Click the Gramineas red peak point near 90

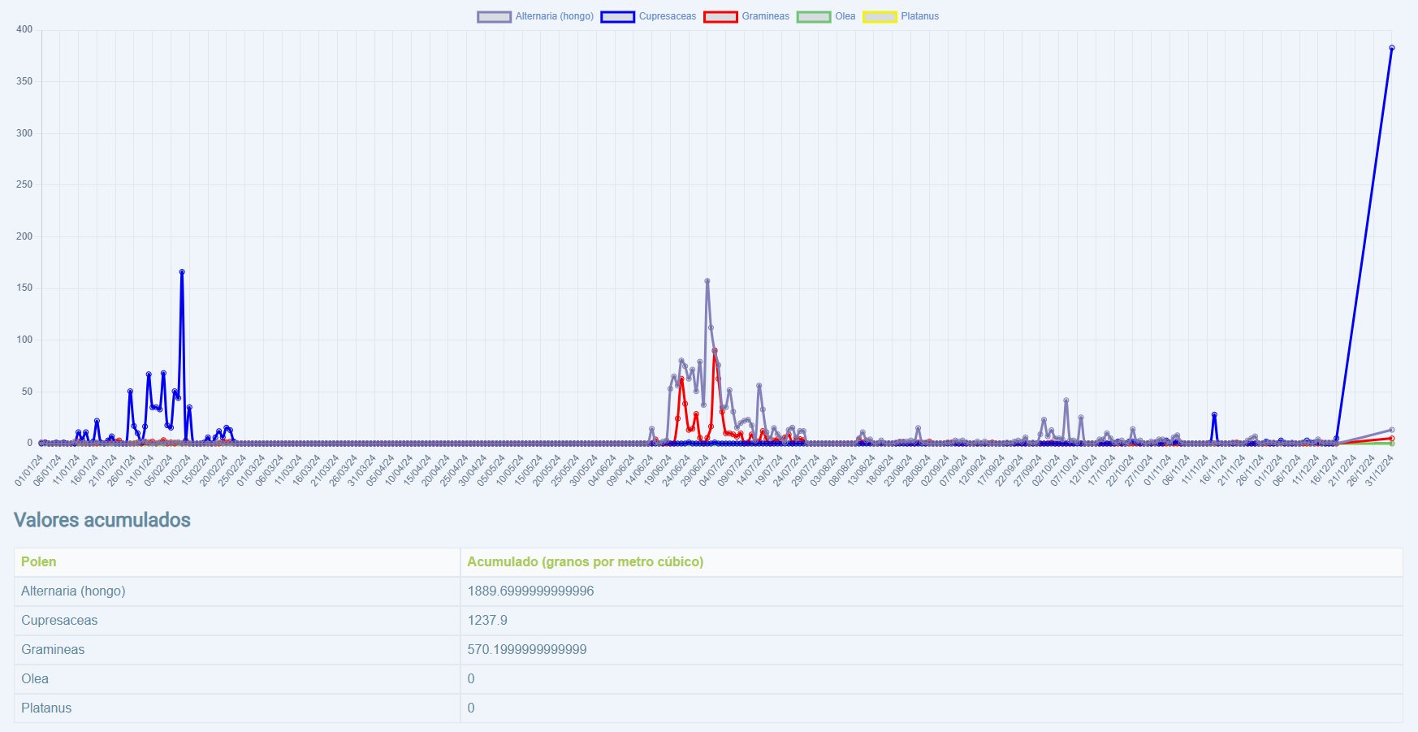click(715, 351)
